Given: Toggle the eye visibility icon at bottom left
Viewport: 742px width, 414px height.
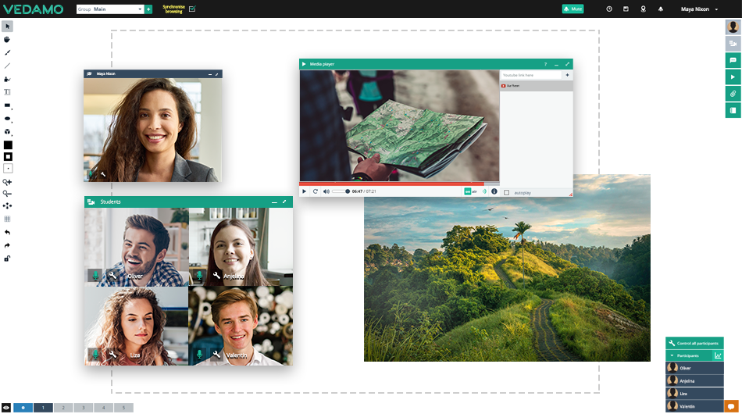Looking at the screenshot, I should click(x=6, y=408).
